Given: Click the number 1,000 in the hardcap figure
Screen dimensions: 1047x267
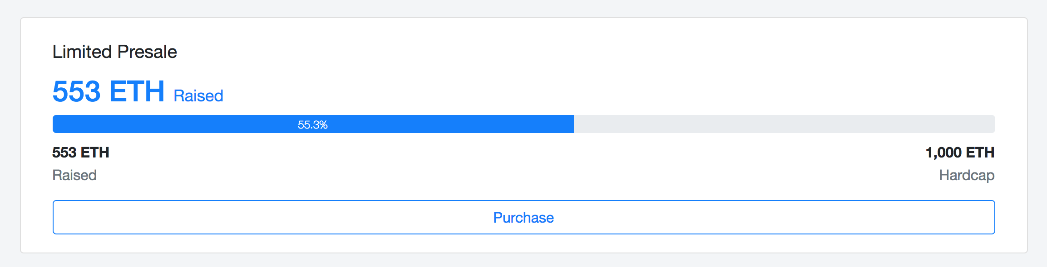Looking at the screenshot, I should coord(943,153).
